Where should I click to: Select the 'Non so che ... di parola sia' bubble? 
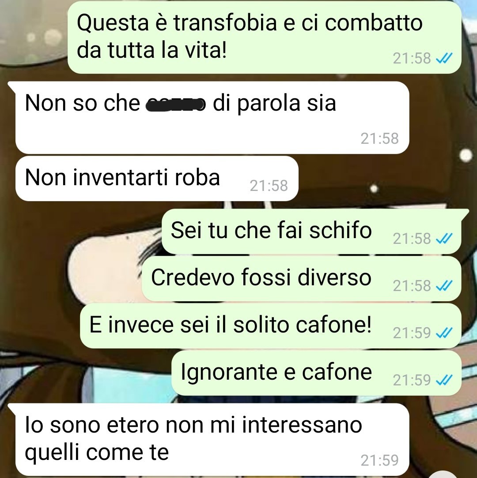pyautogui.click(x=212, y=117)
